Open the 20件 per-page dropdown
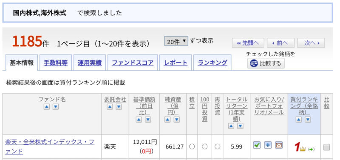The image size is (340, 160). click(x=176, y=41)
